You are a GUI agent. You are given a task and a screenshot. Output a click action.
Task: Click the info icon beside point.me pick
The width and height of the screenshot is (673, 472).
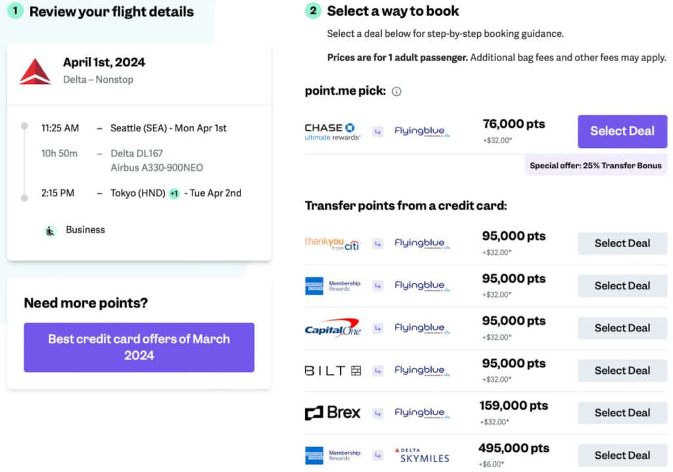(x=396, y=92)
